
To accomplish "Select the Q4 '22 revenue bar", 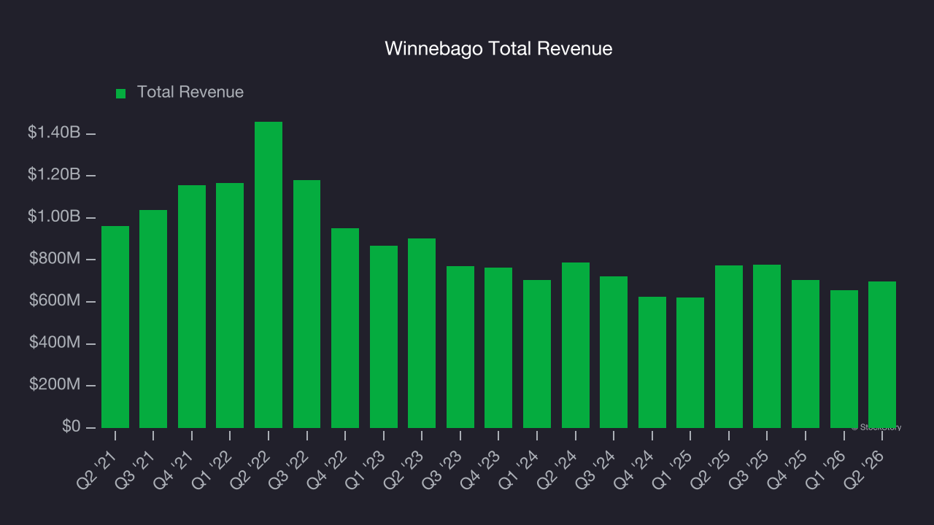I will pos(345,328).
